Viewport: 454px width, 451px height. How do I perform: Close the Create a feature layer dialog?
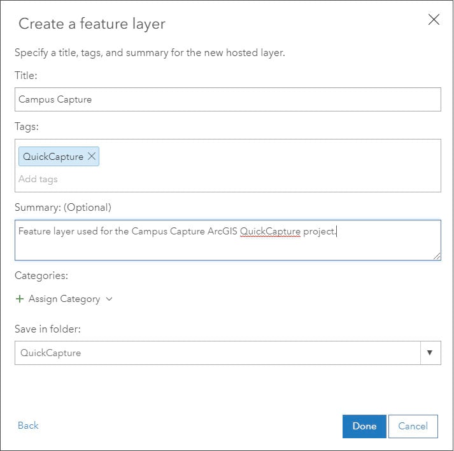(434, 20)
